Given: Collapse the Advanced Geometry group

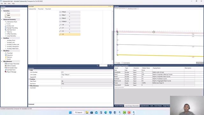Looking at the screenshot, I should [x=2, y=19].
